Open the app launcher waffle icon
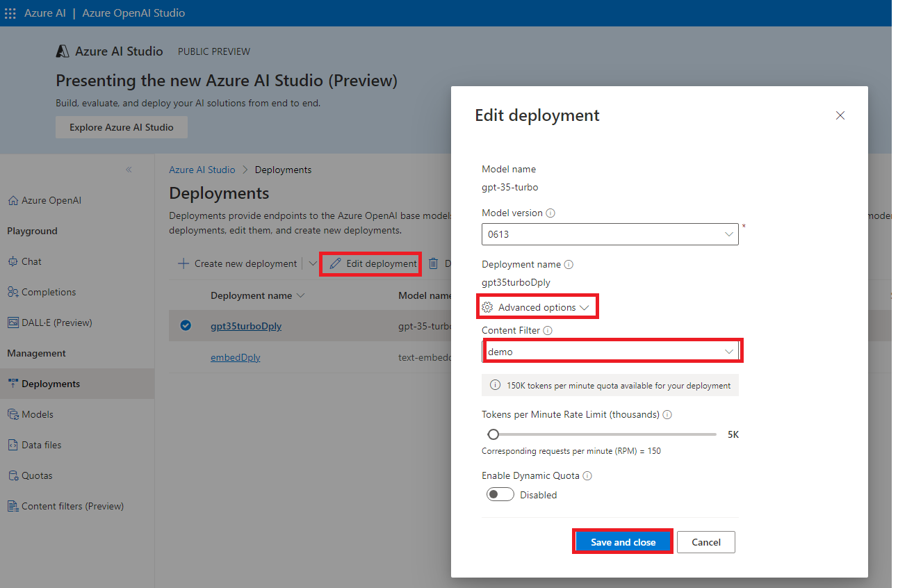This screenshot has height=588, width=898. [x=10, y=13]
